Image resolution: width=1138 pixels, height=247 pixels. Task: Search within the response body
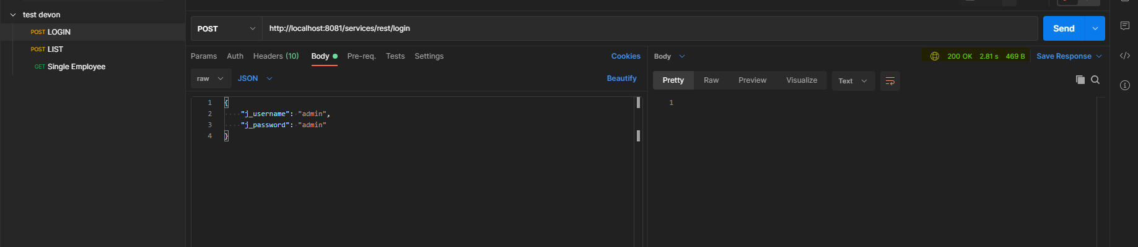[1095, 80]
